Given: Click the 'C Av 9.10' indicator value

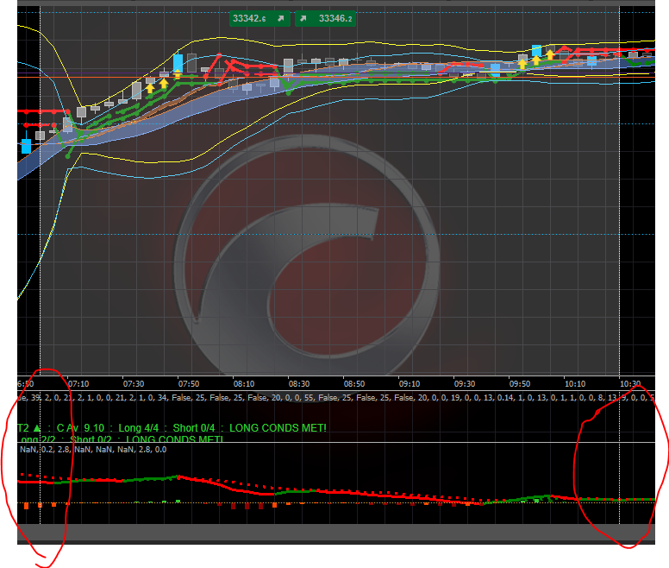Looking at the screenshot, I should pyautogui.click(x=80, y=428).
